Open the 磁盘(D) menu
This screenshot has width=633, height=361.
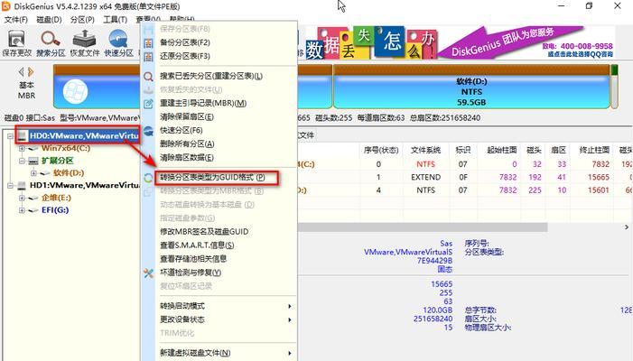coord(49,19)
